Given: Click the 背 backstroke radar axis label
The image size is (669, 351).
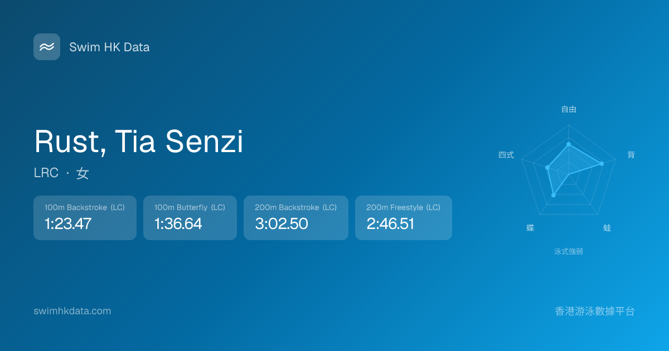Looking at the screenshot, I should click(631, 155).
